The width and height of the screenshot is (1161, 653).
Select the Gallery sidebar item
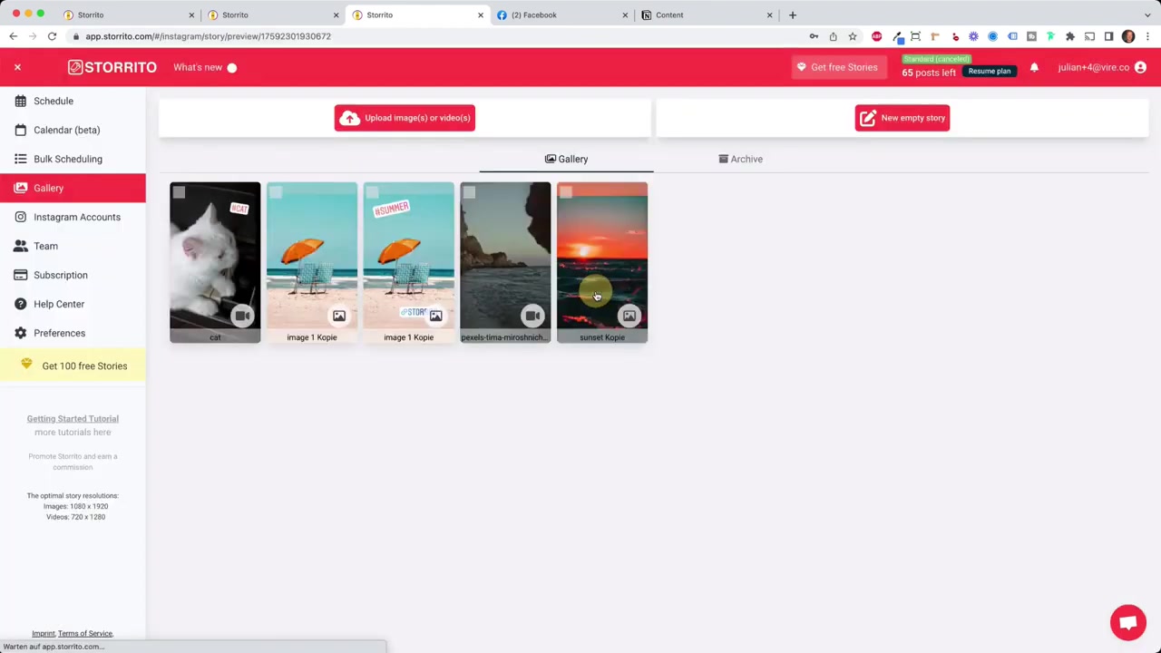(x=73, y=188)
